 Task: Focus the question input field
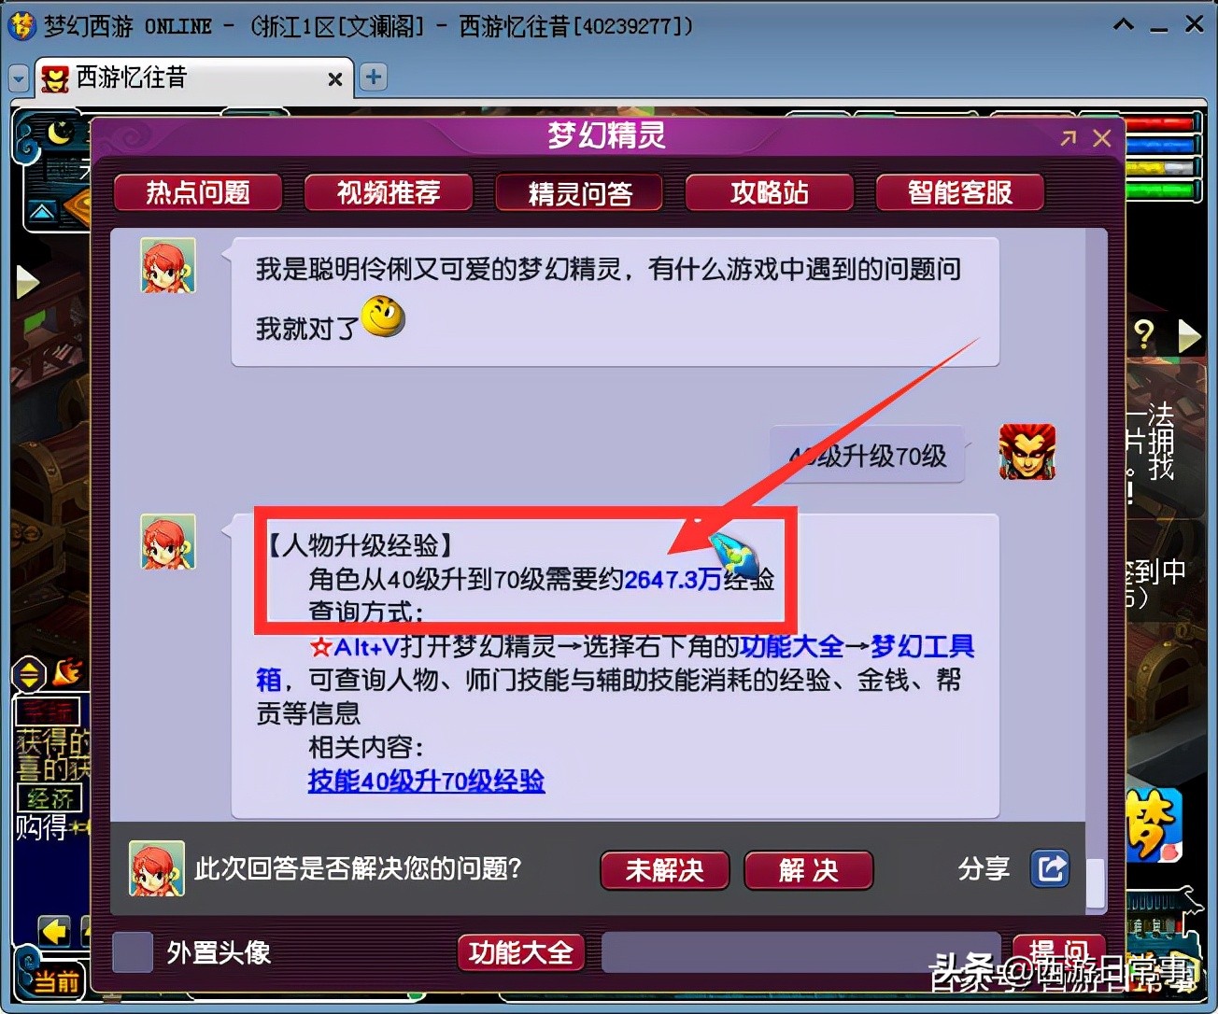click(801, 953)
